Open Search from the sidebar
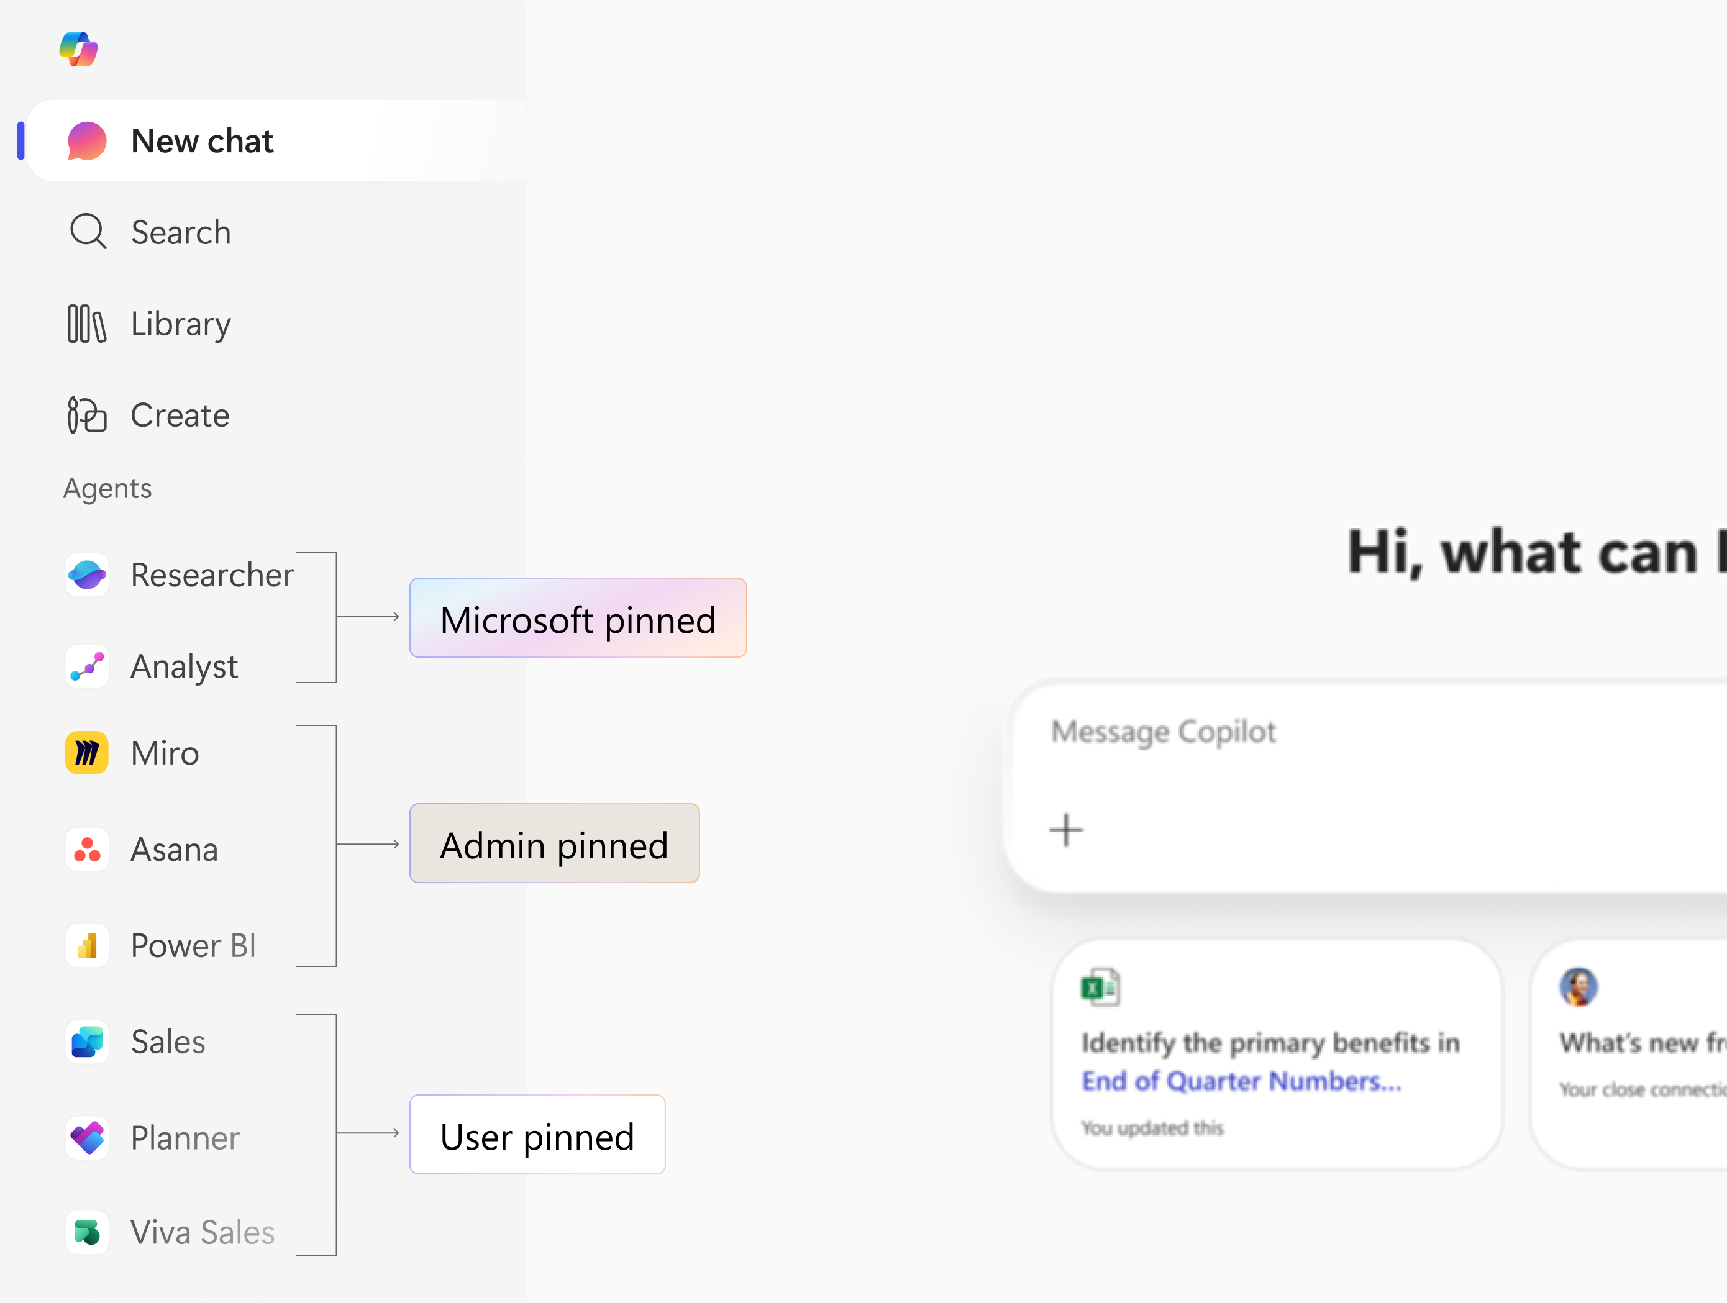The height and width of the screenshot is (1303, 1727). pyautogui.click(x=180, y=233)
